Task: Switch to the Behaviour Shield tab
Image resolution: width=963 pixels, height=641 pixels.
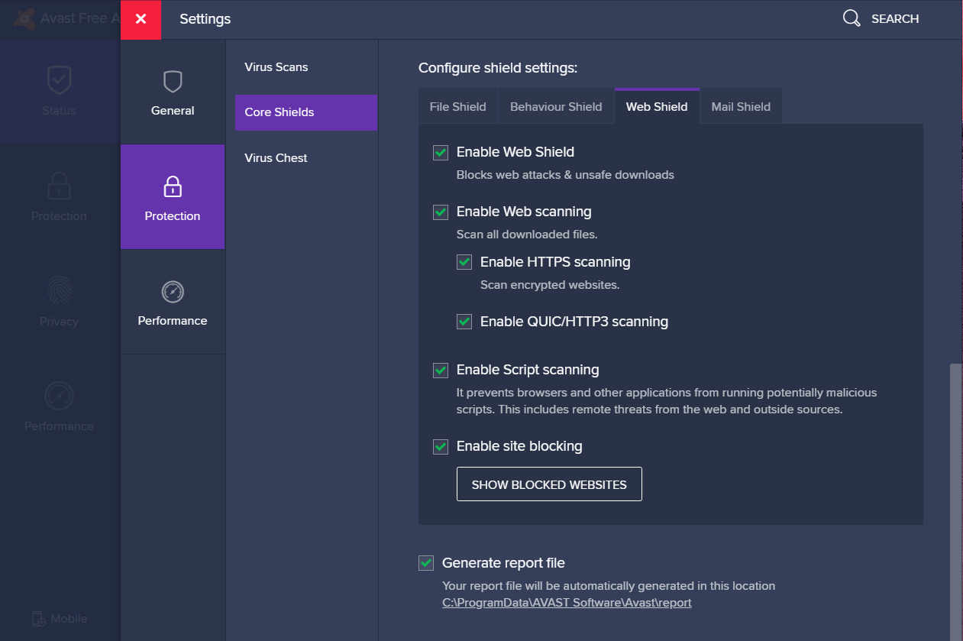Action: tap(556, 107)
